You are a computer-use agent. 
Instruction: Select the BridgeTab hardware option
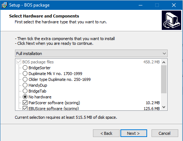(x=25, y=91)
